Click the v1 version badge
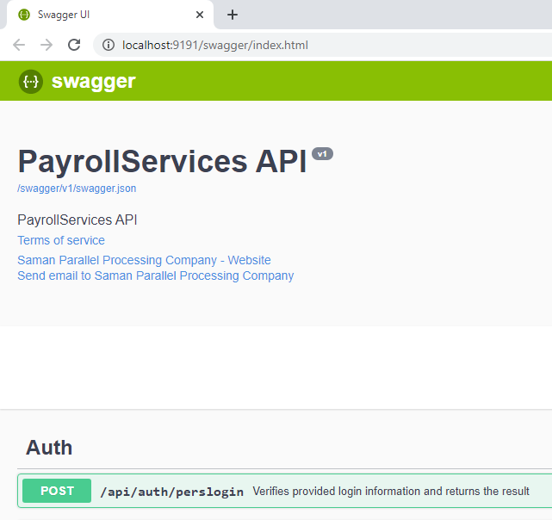 (x=322, y=154)
